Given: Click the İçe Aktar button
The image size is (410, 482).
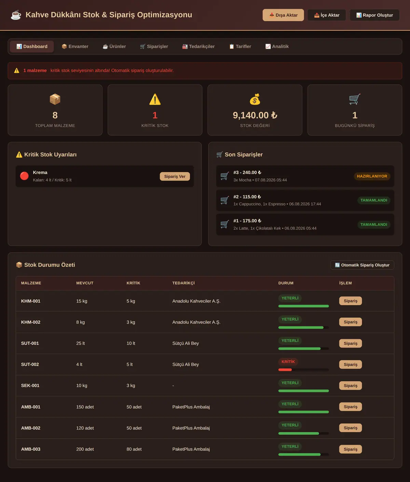Looking at the screenshot, I should (x=327, y=15).
